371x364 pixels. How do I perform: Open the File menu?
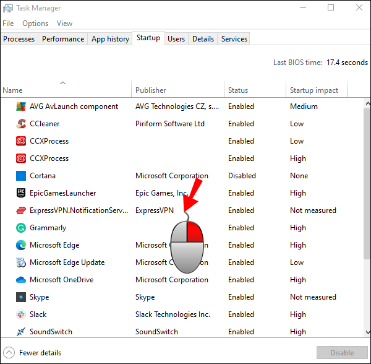[8, 24]
